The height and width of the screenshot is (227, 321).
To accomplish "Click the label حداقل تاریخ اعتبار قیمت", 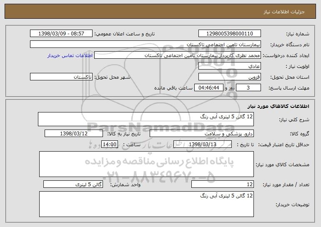I will (x=283, y=145).
